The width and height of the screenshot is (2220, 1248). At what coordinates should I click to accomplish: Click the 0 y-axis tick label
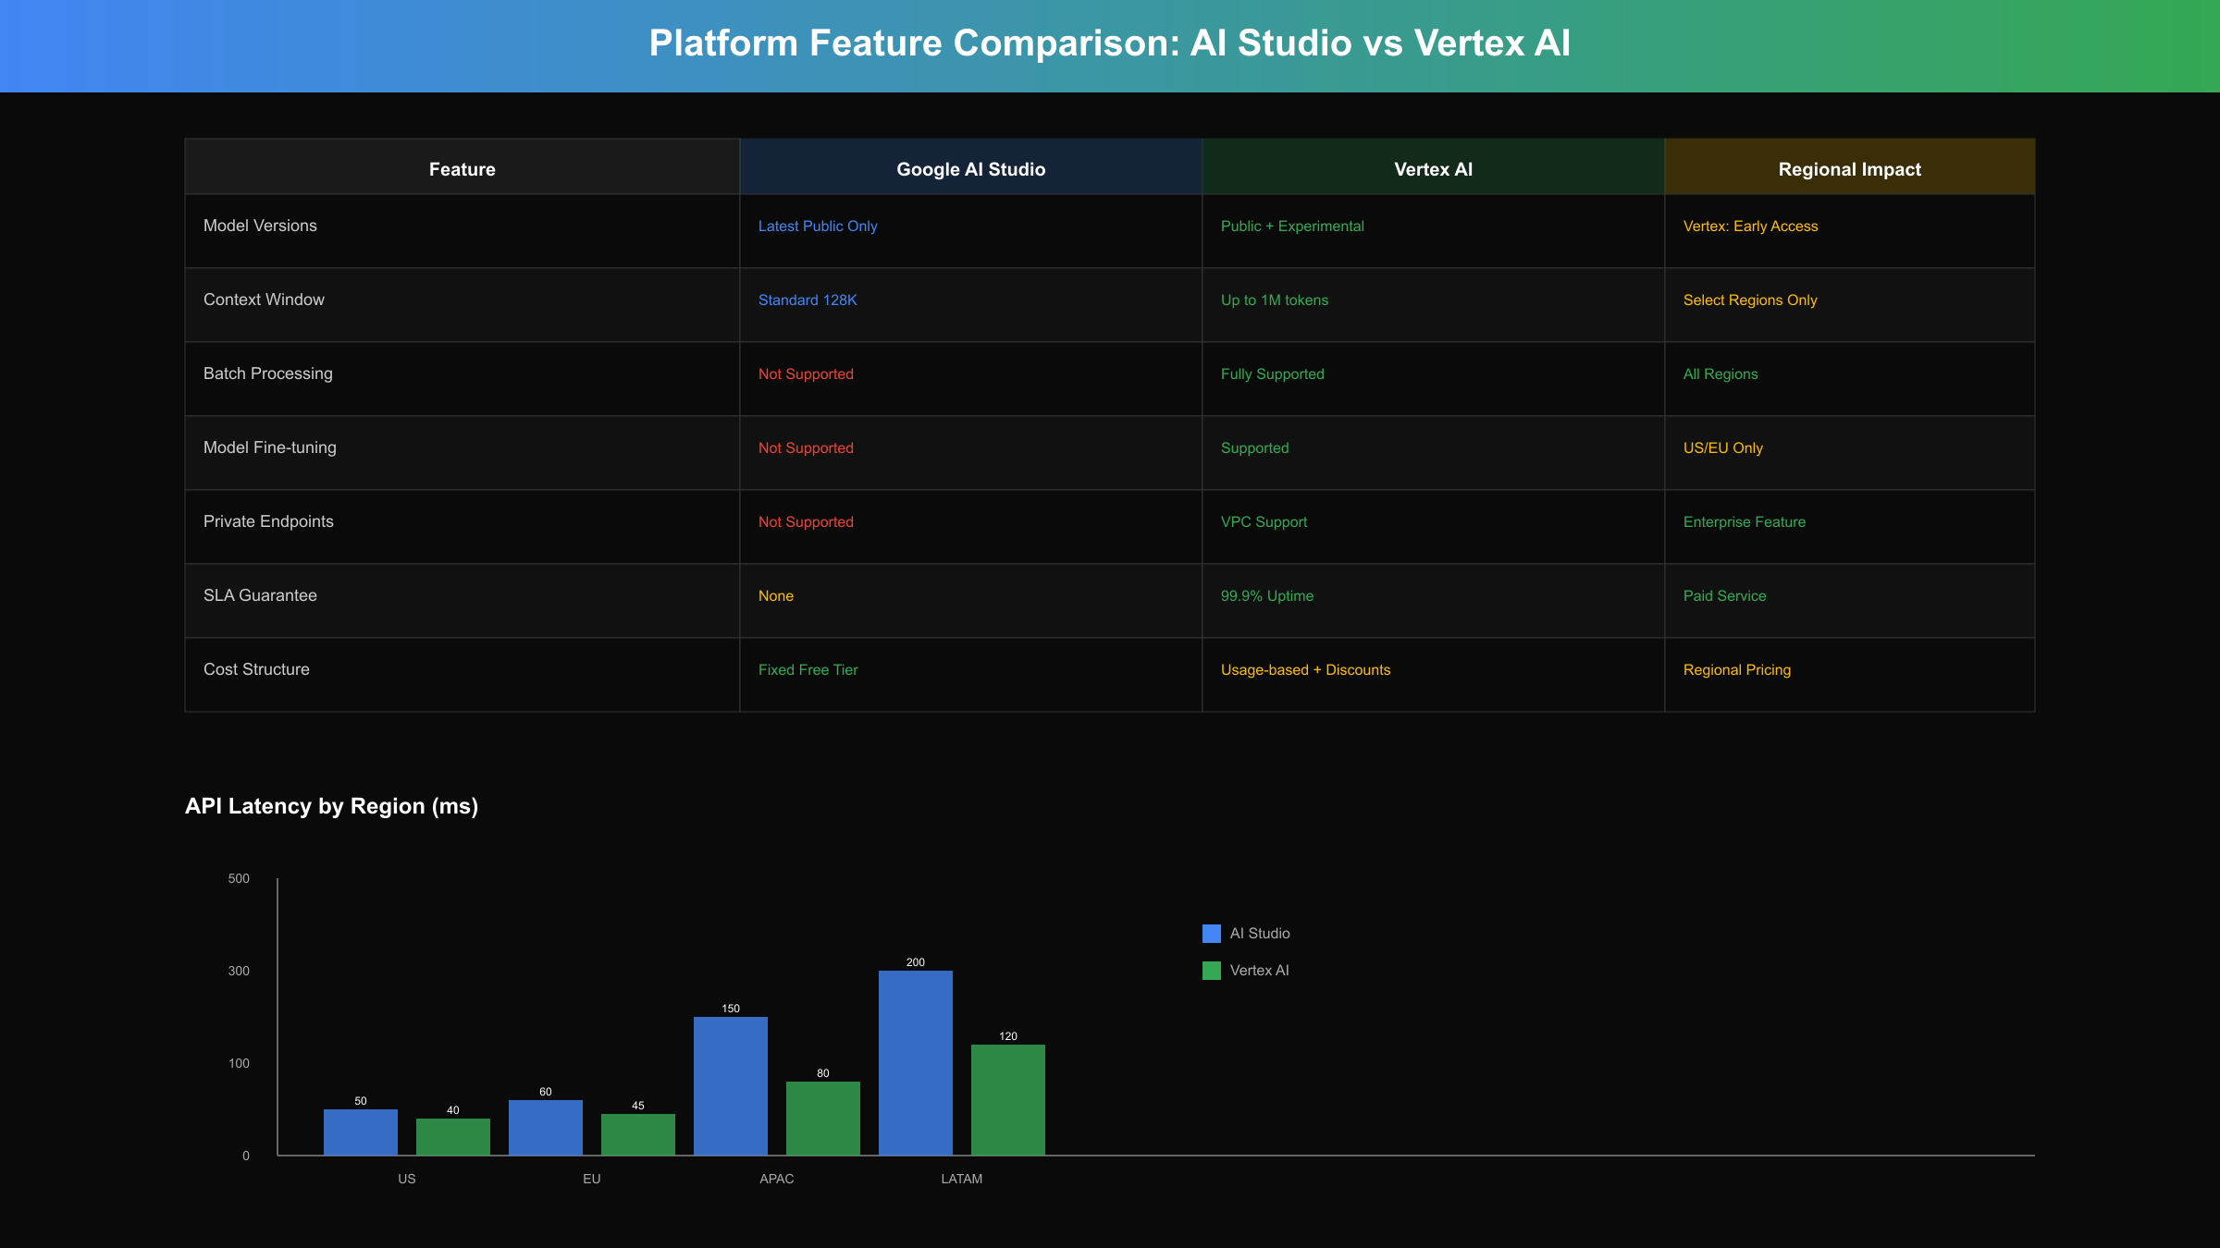246,1156
